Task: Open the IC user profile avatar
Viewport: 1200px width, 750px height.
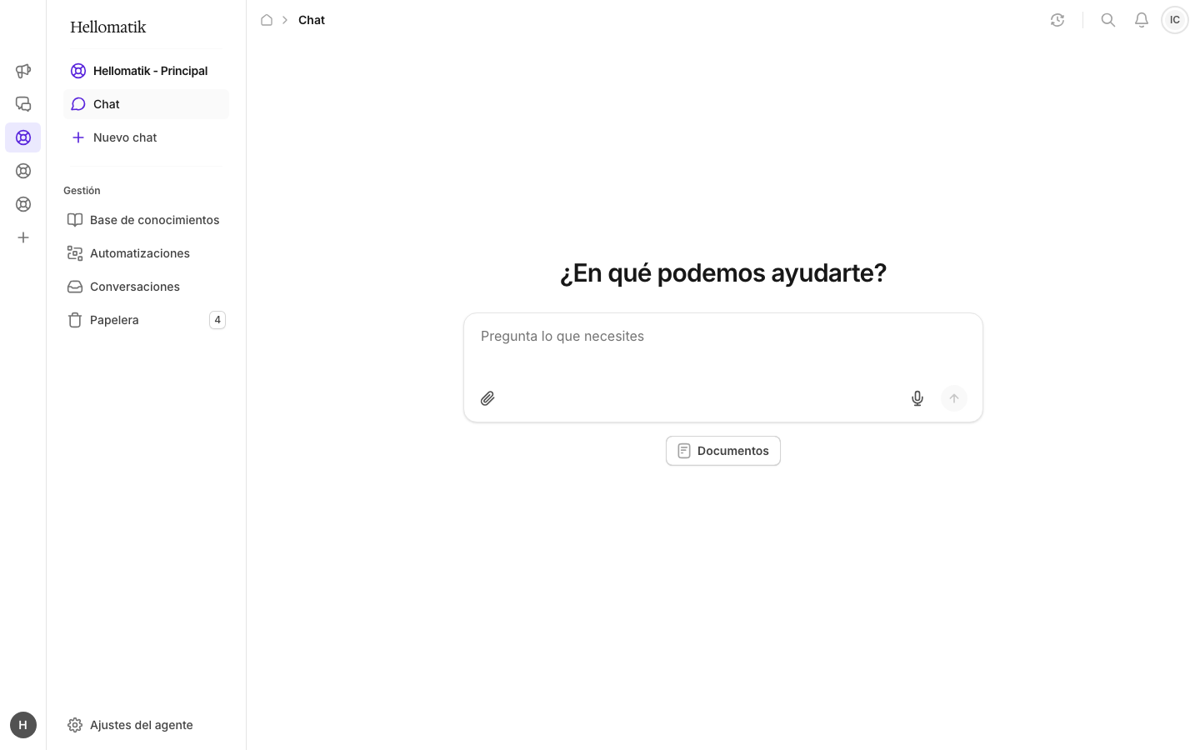Action: (x=1175, y=20)
